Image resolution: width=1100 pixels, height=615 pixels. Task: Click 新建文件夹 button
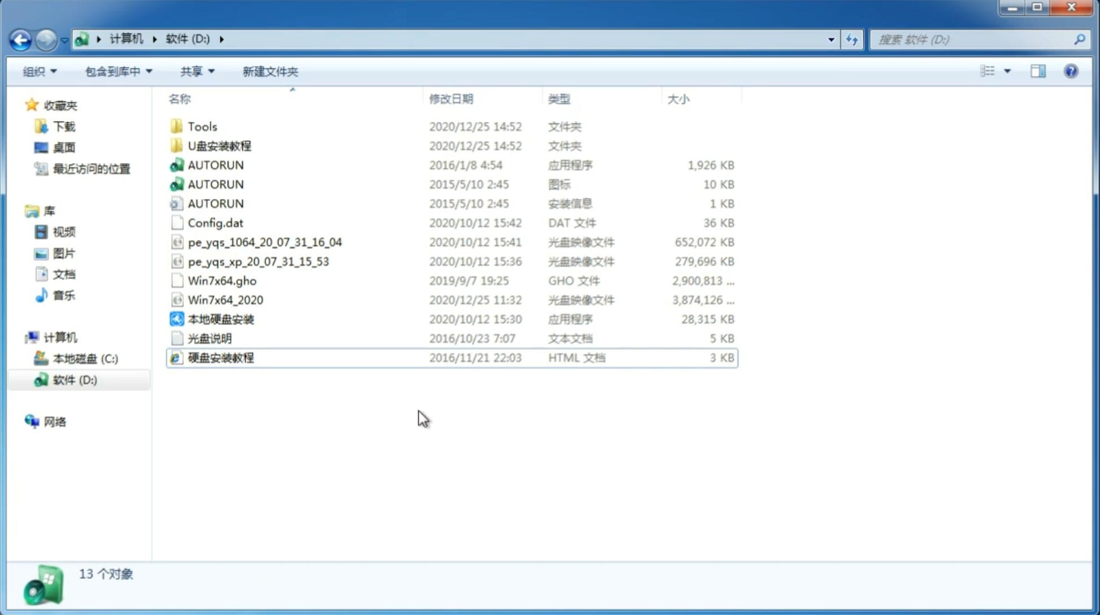click(271, 71)
